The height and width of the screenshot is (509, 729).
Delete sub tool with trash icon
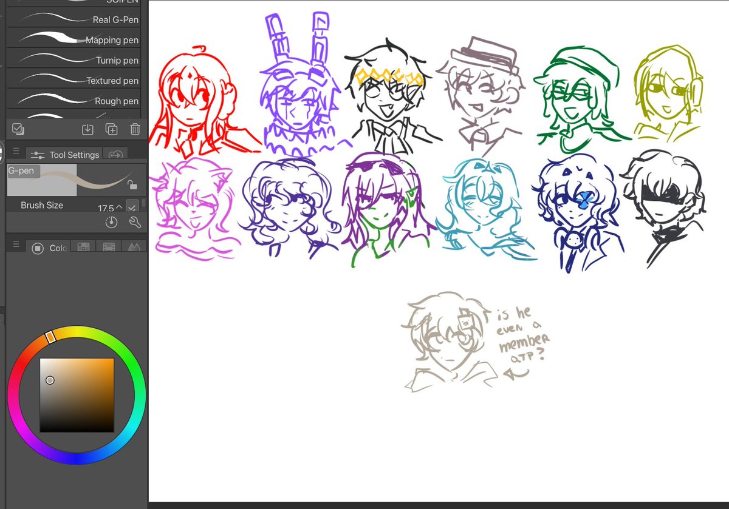tap(135, 129)
